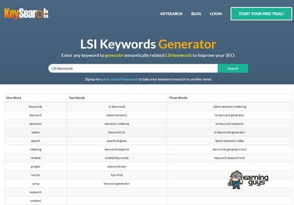This screenshot has height=205, width=294.
Task: Focus the LSI Keywords search field
Action: coord(133,68)
